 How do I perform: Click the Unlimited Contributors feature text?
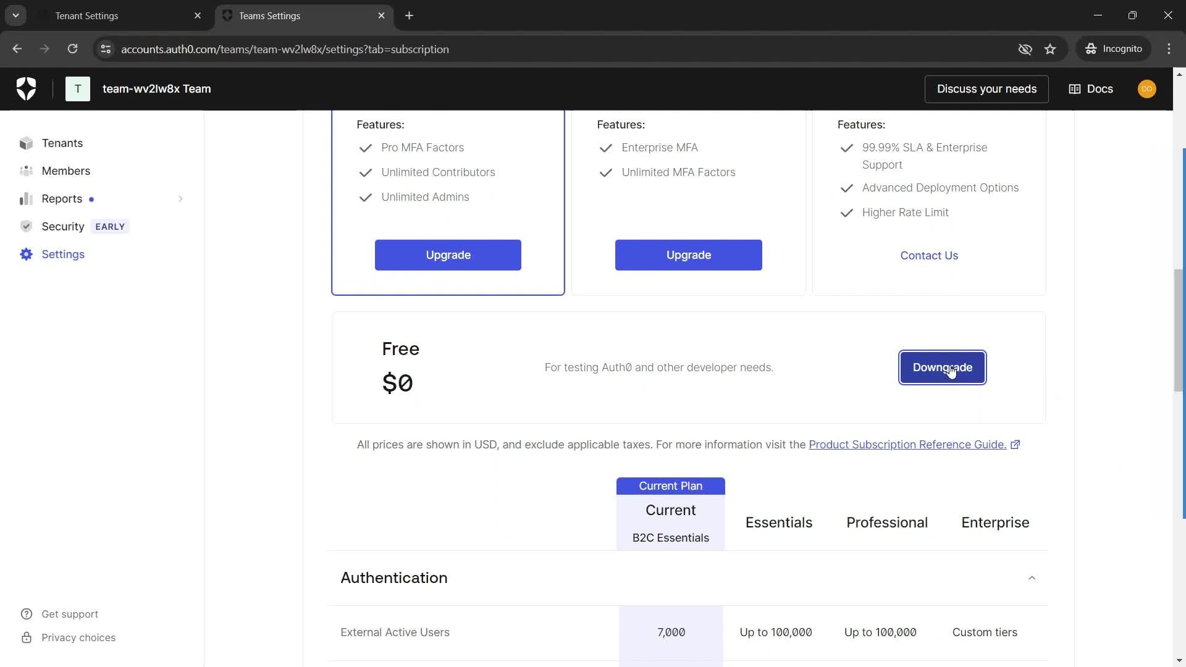(x=438, y=172)
